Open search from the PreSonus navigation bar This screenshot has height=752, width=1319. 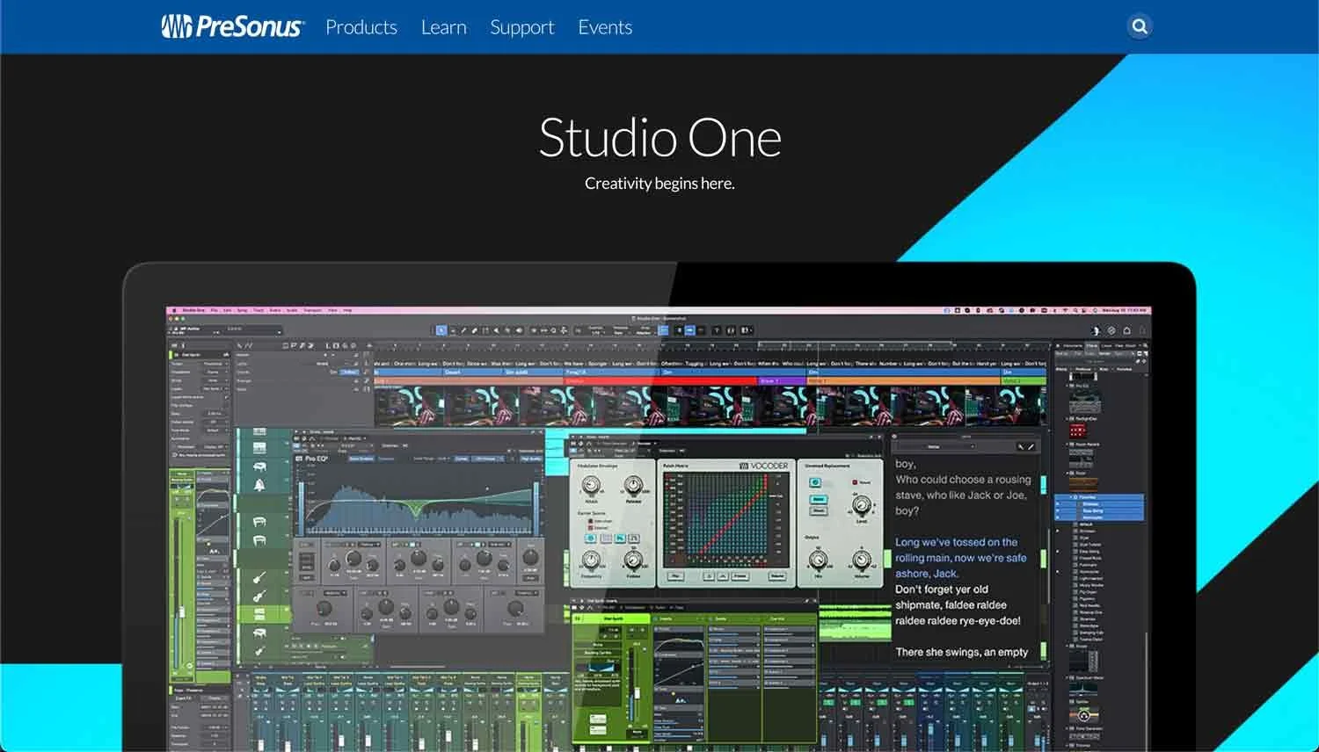[1139, 26]
